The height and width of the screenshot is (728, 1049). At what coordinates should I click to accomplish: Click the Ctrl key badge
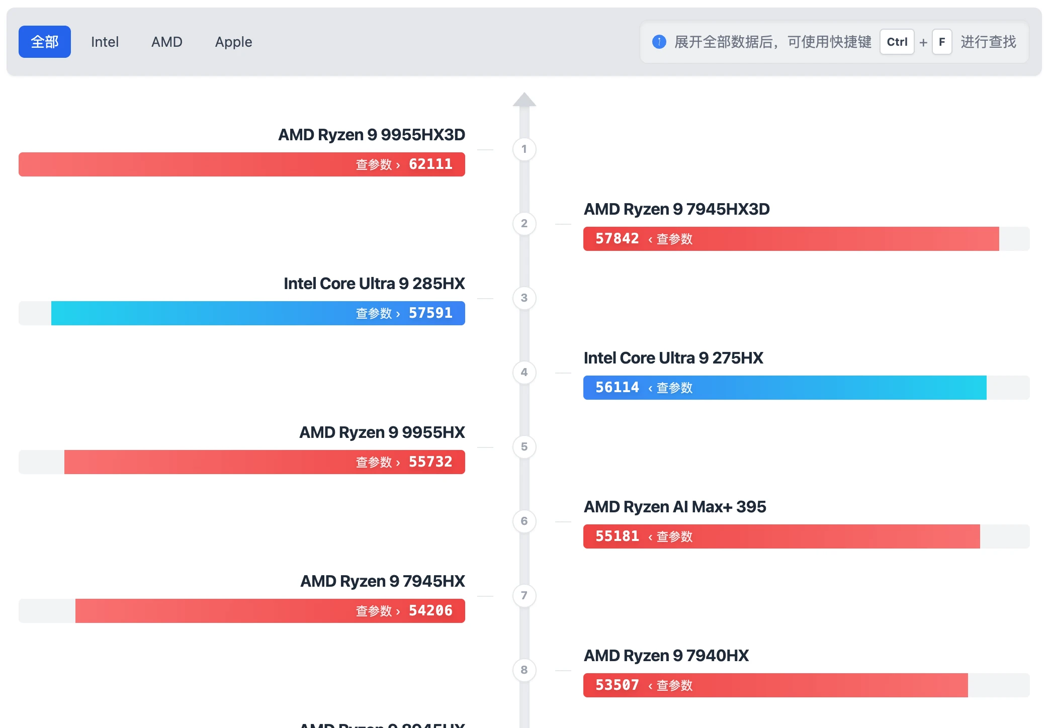coord(897,42)
